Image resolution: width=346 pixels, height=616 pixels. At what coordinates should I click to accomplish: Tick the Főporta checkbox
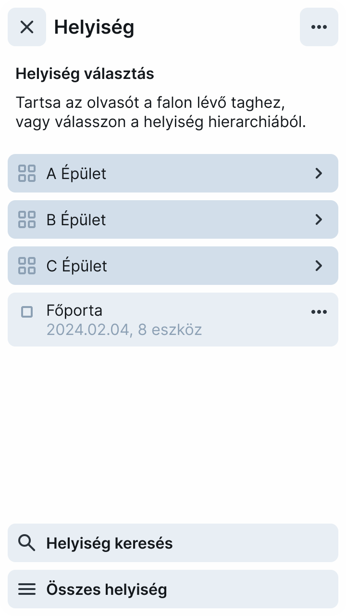pos(27,312)
